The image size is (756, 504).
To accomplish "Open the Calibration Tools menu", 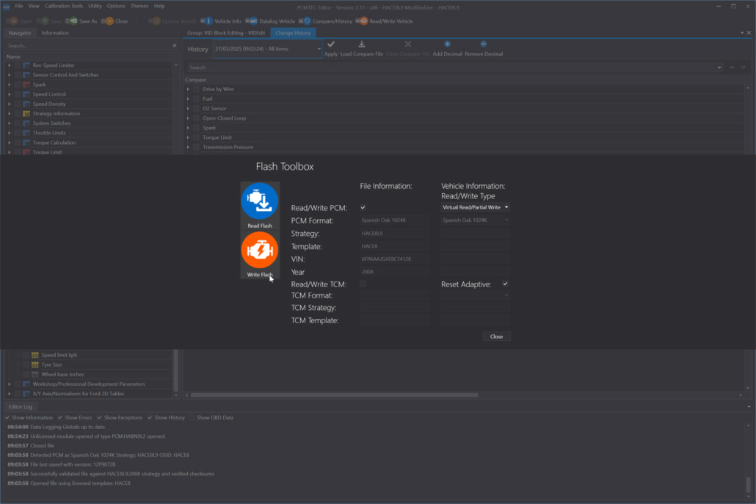I will [x=64, y=6].
